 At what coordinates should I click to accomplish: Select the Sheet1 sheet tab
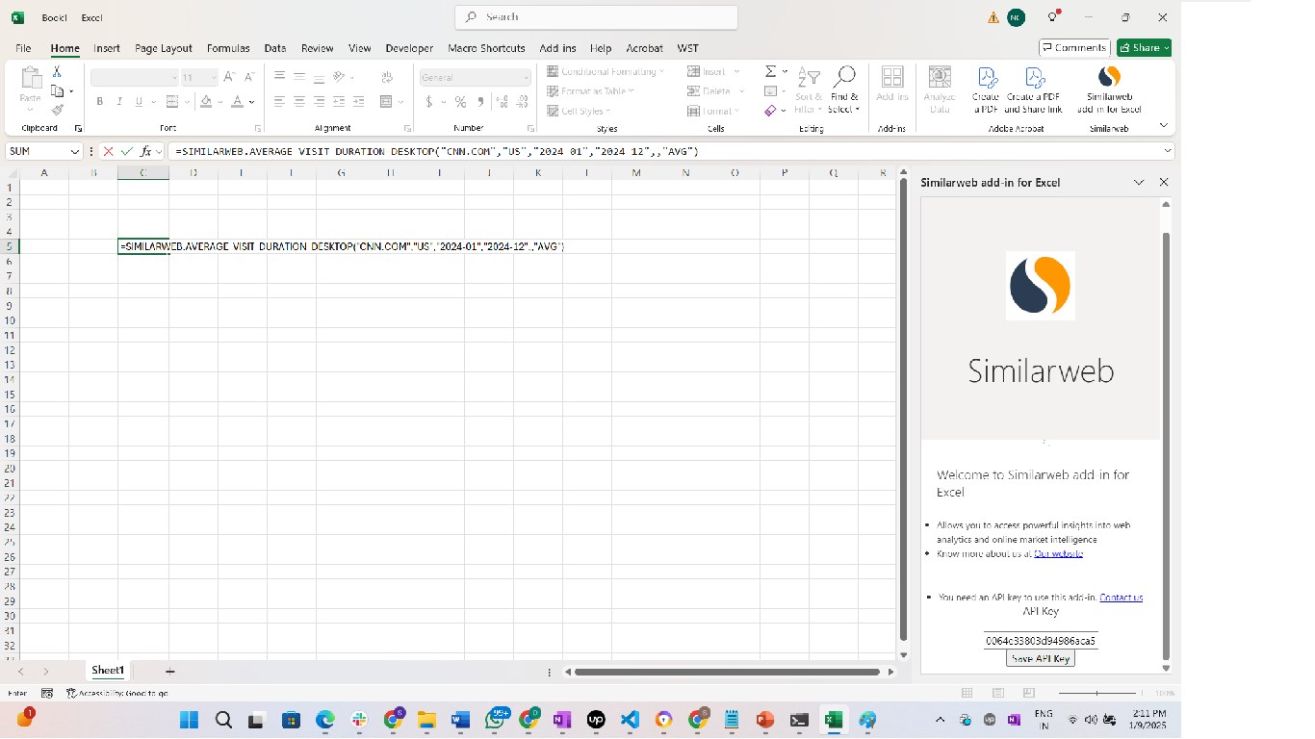click(x=108, y=670)
